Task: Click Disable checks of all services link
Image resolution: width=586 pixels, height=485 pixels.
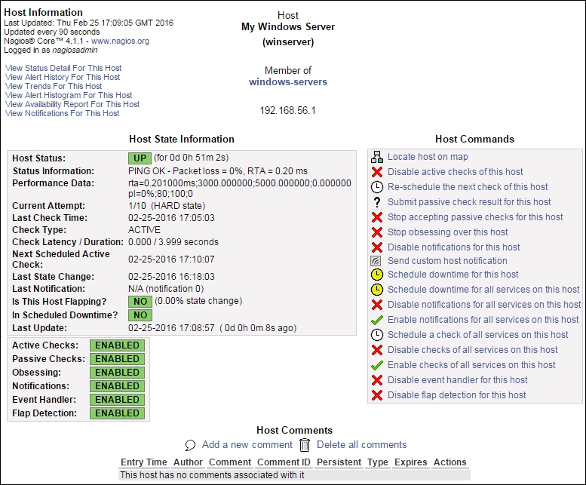Action: (x=472, y=350)
